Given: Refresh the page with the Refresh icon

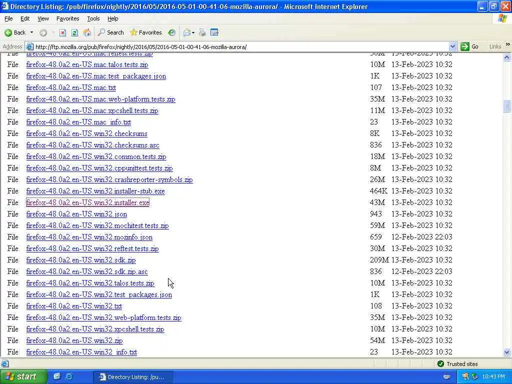Looking at the screenshot, I should pos(74,32).
